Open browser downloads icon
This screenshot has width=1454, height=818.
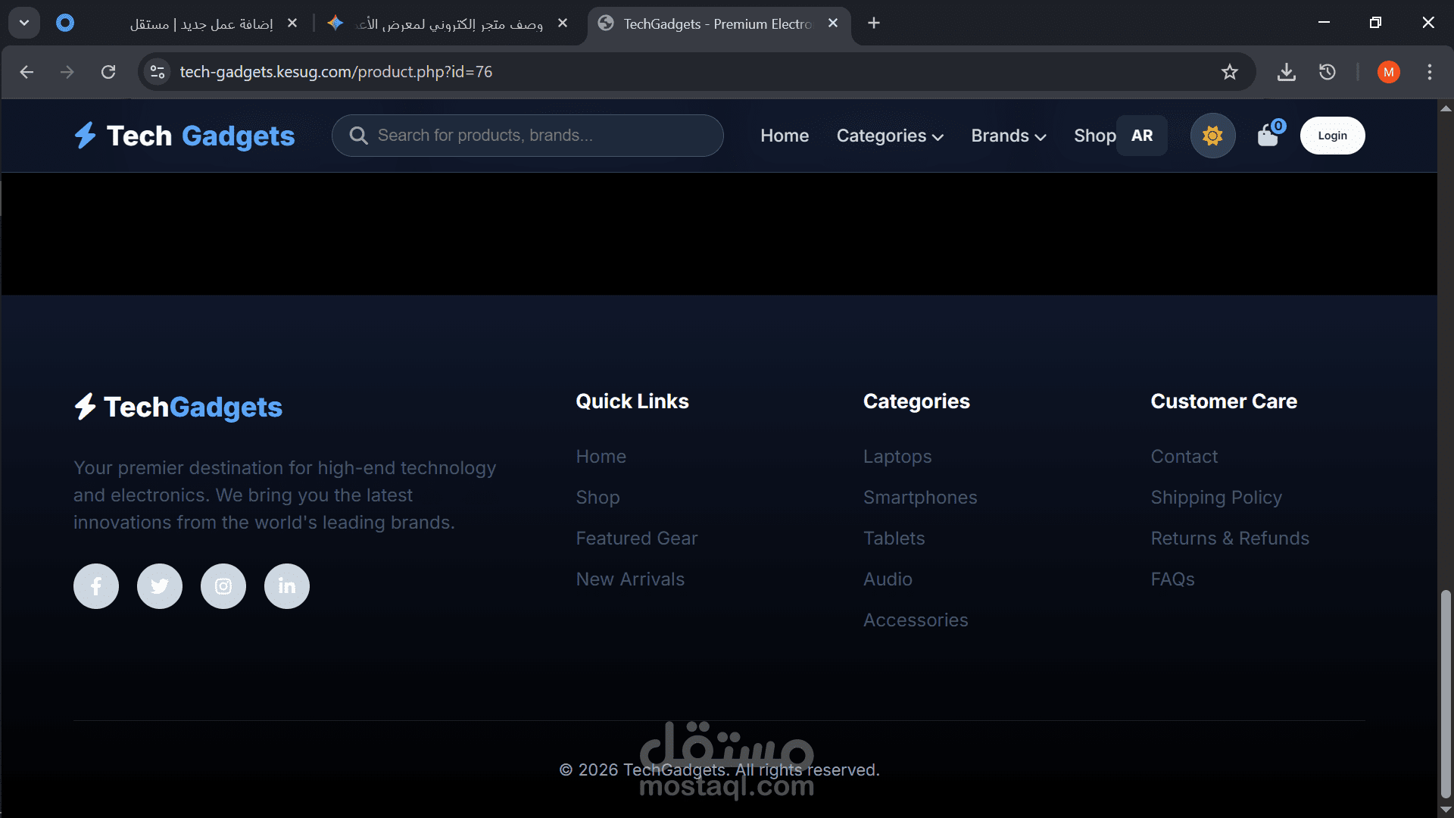[x=1286, y=72]
